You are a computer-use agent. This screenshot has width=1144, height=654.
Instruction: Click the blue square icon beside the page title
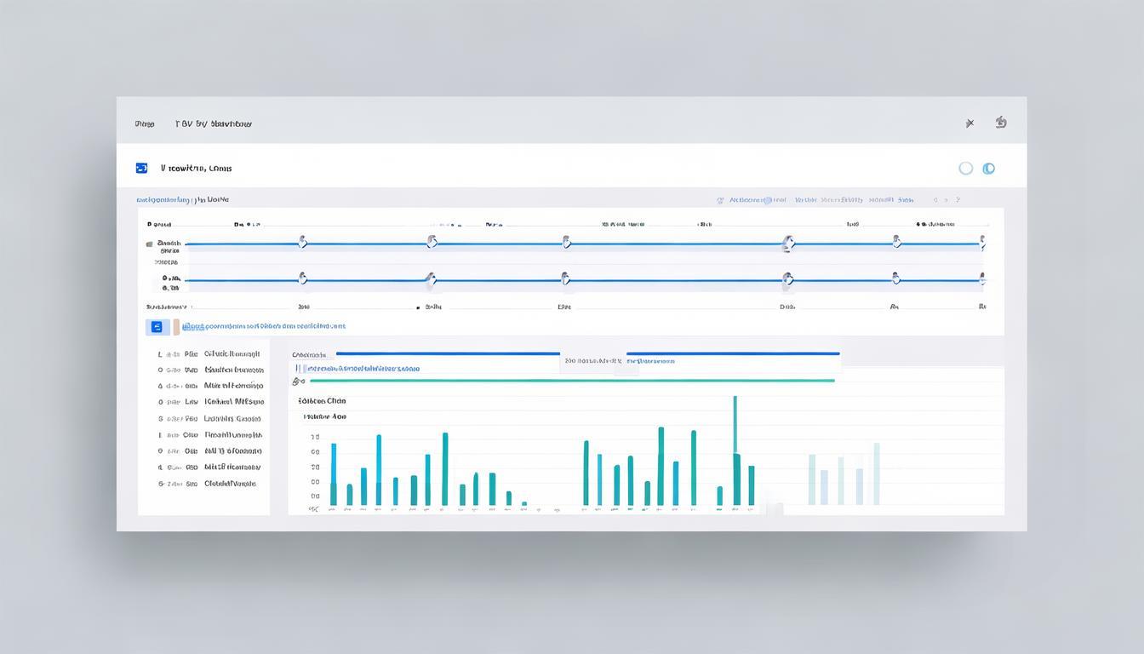[x=141, y=169]
